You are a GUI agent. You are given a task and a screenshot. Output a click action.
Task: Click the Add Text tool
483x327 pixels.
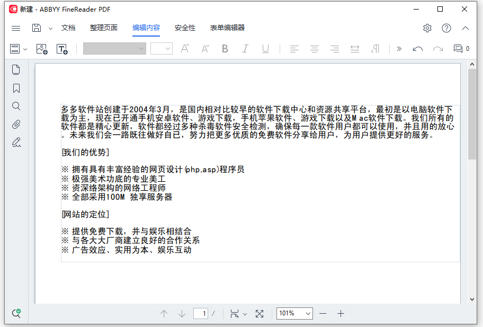pyautogui.click(x=62, y=49)
